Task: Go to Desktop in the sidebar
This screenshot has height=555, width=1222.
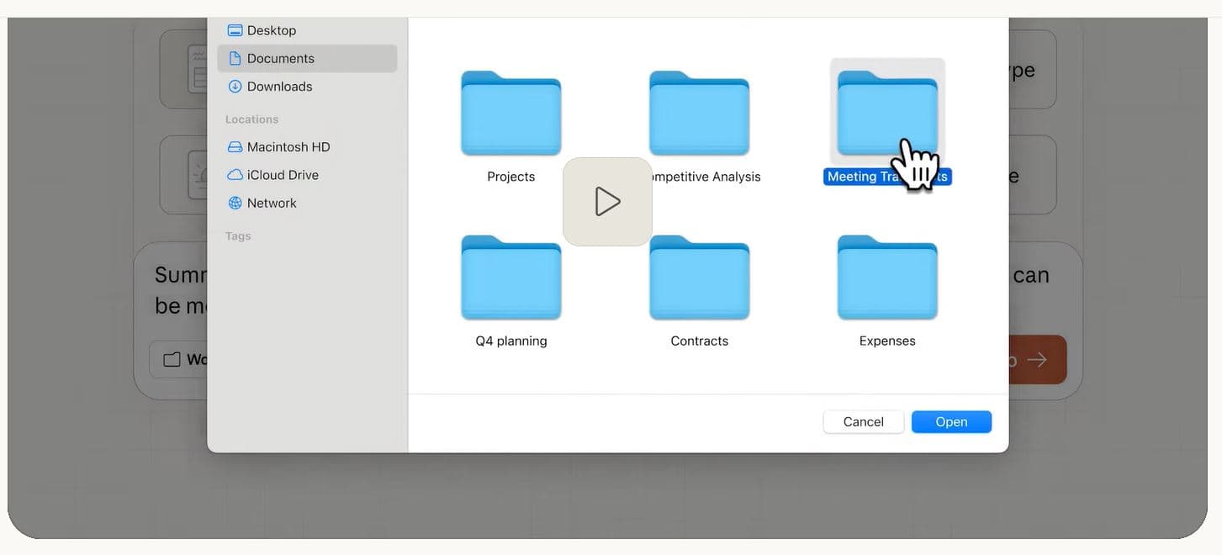Action: pyautogui.click(x=271, y=30)
